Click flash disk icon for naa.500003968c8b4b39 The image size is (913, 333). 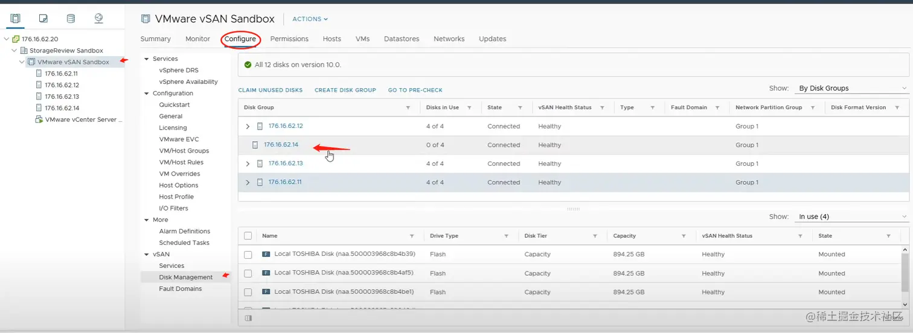[266, 255]
